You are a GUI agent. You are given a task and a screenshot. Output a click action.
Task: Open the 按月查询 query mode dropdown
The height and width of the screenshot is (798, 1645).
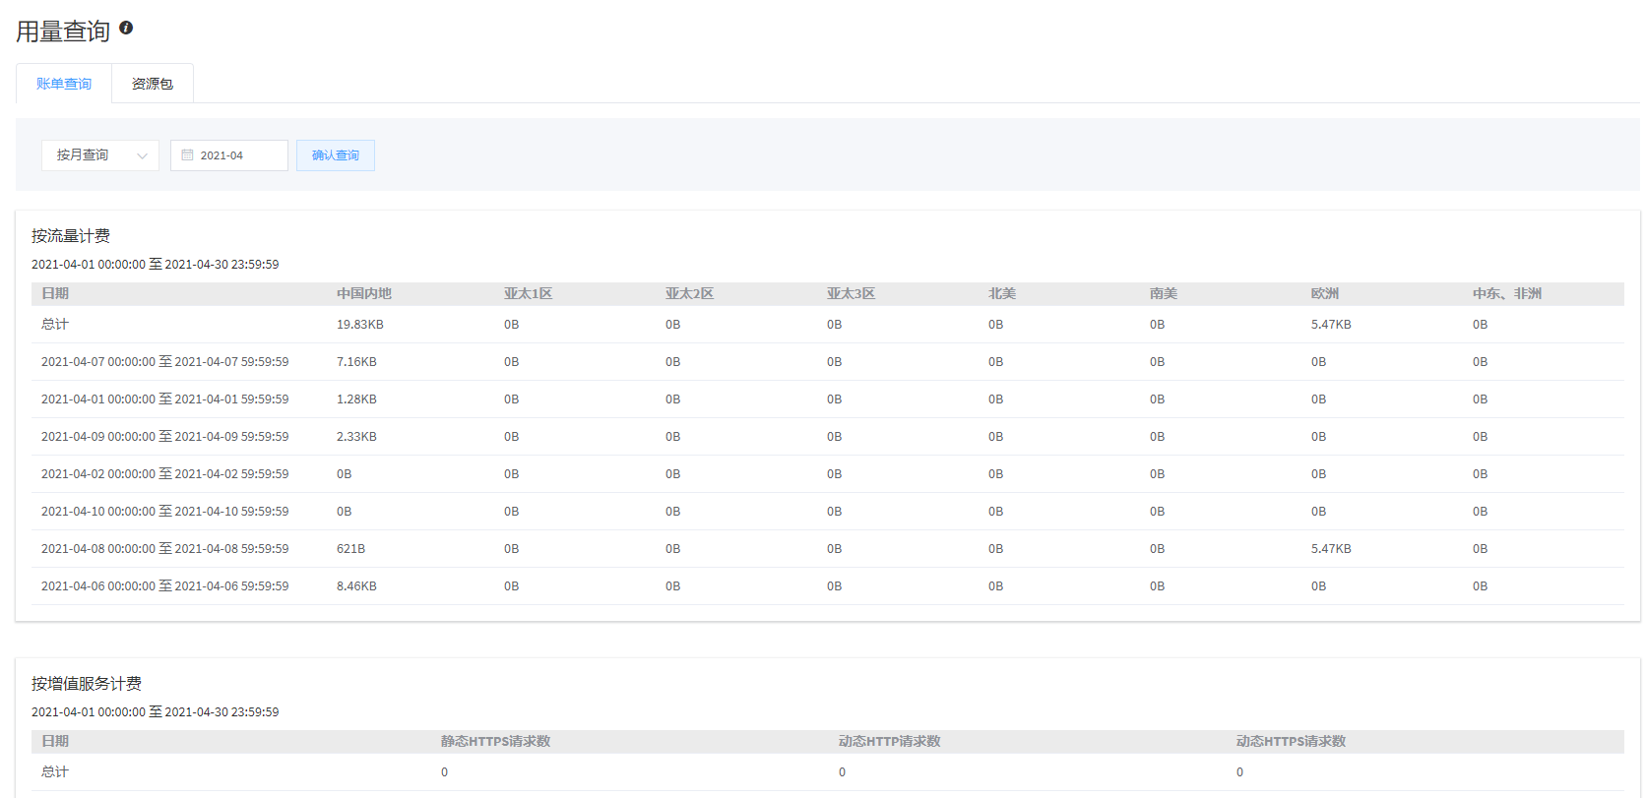(98, 155)
